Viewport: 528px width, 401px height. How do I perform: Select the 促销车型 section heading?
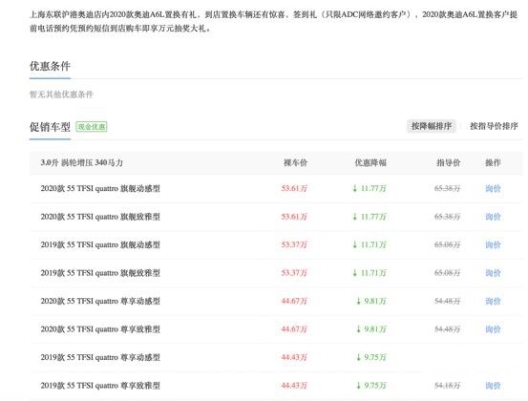point(50,127)
